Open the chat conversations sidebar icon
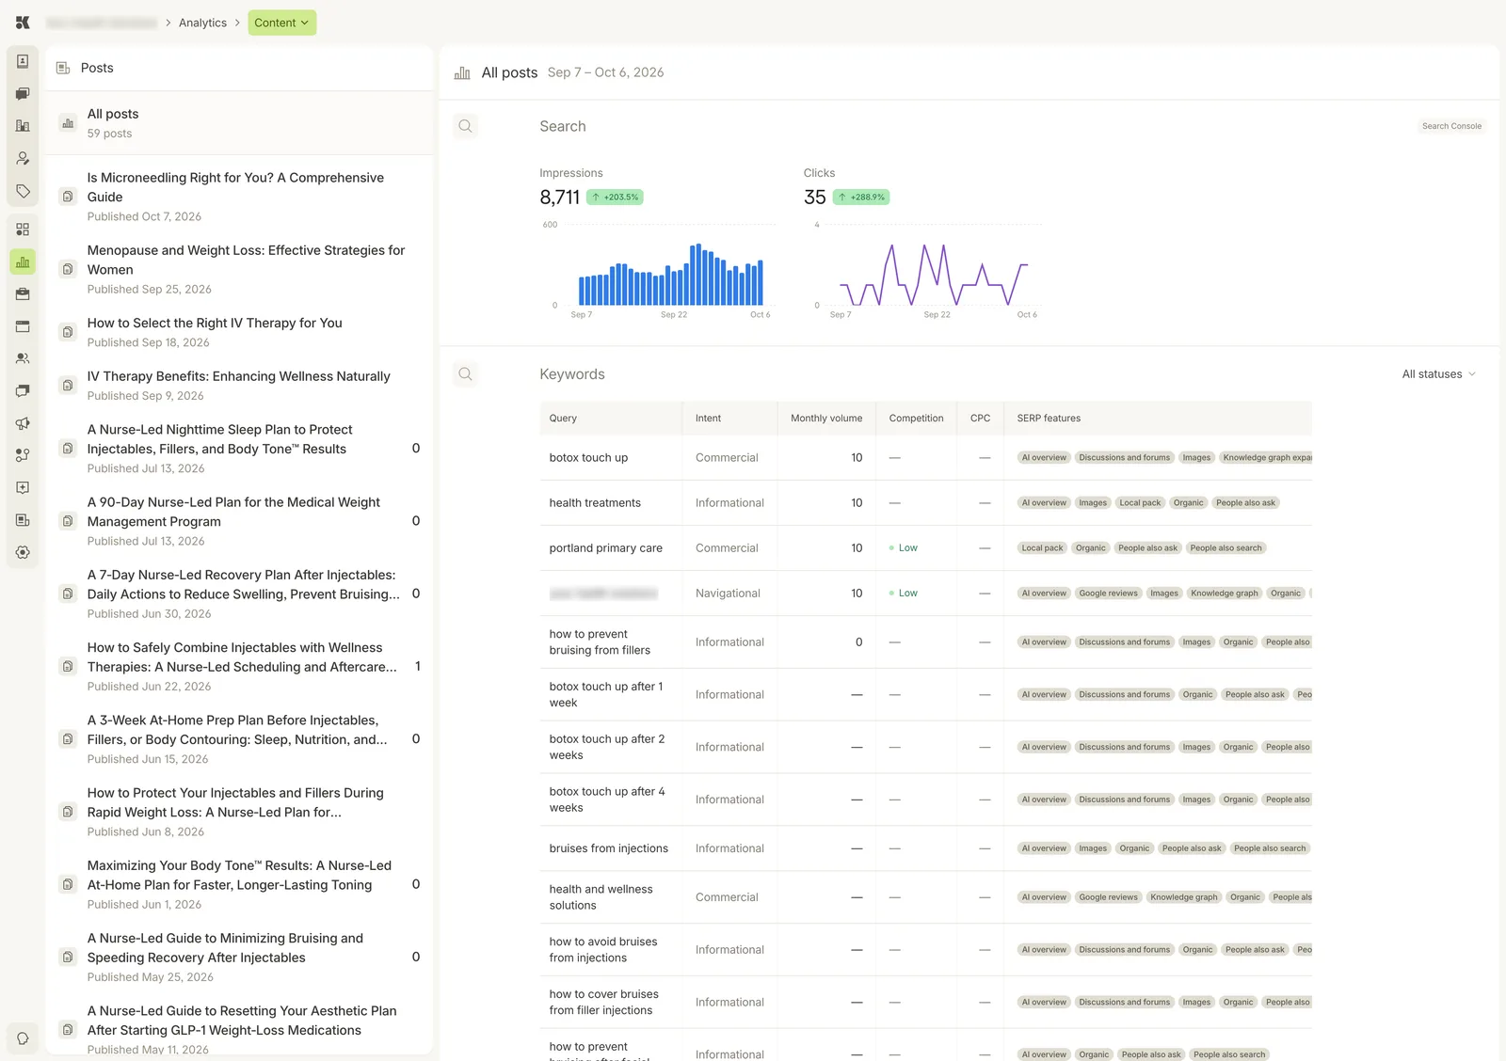This screenshot has width=1506, height=1061. 23,93
